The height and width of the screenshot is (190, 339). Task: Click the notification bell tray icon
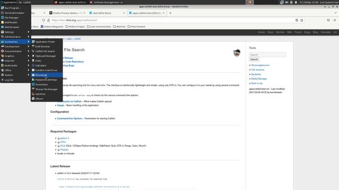tap(296, 2)
